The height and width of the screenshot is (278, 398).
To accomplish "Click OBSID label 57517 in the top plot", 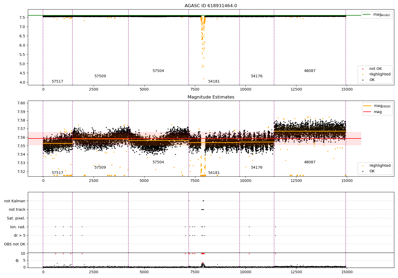I will click(57, 82).
